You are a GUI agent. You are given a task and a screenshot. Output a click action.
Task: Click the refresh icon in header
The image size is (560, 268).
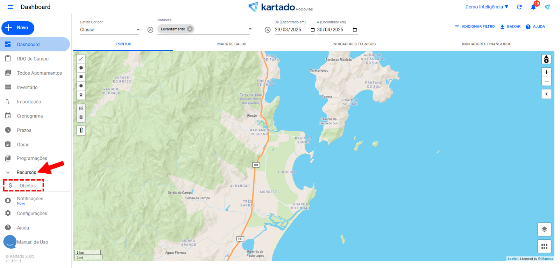(x=519, y=7)
